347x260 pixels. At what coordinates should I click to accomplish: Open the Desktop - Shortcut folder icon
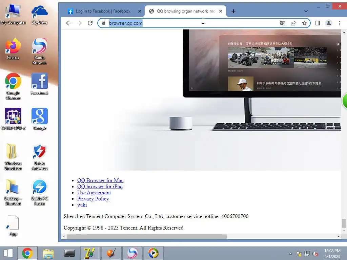pyautogui.click(x=13, y=192)
